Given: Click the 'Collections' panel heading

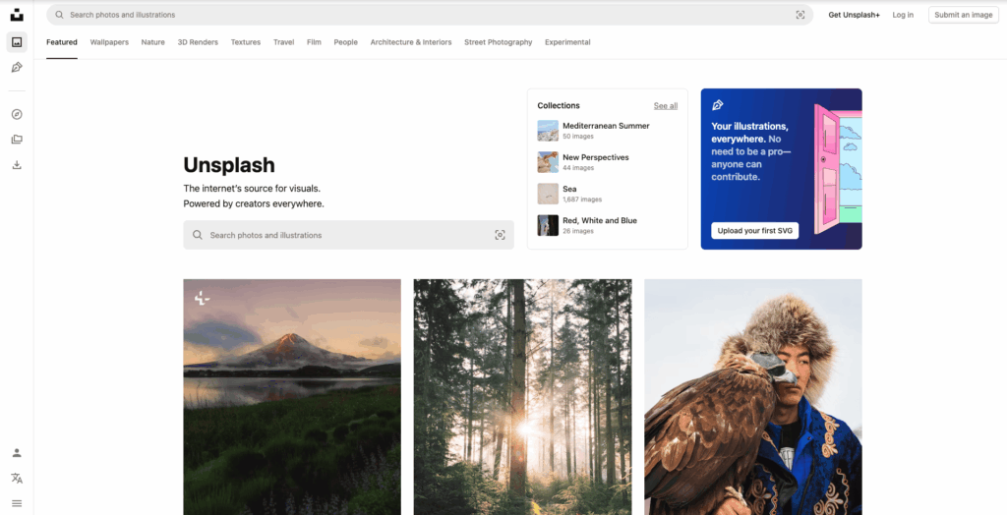Looking at the screenshot, I should point(559,106).
